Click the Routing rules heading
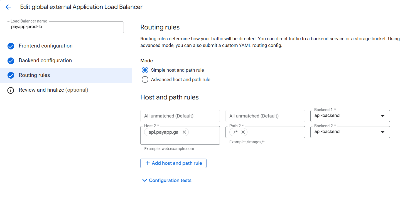405x210 pixels. 160,27
